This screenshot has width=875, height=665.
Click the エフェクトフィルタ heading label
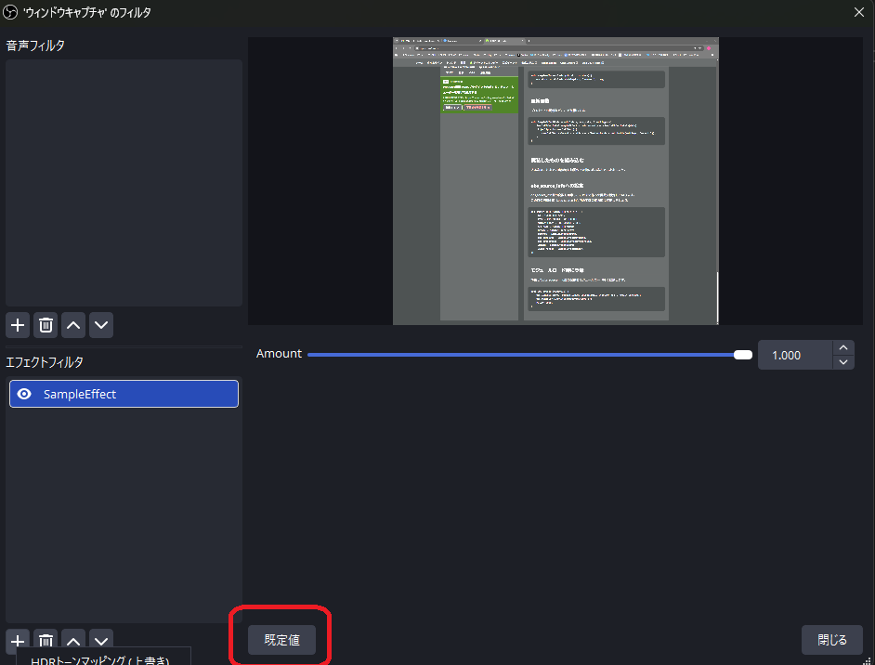coord(45,362)
